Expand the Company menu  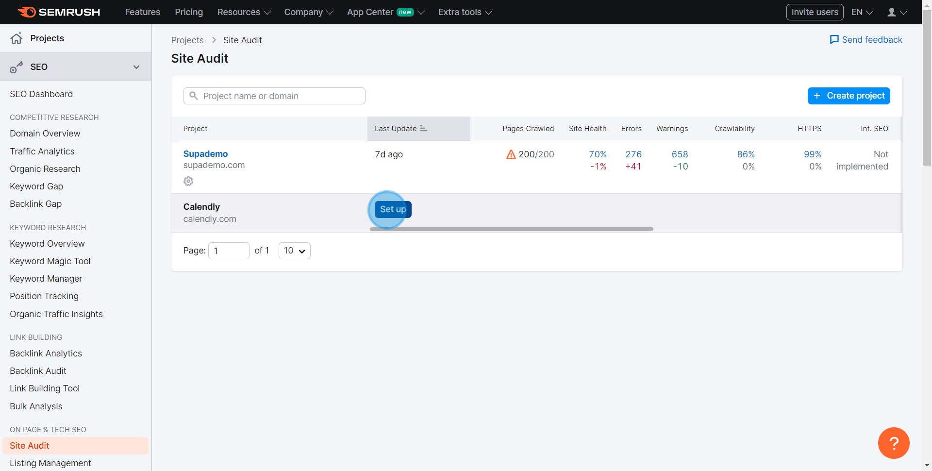tap(309, 12)
